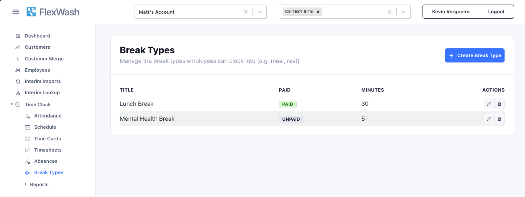
Task: Click the Logout button
Action: point(496,12)
